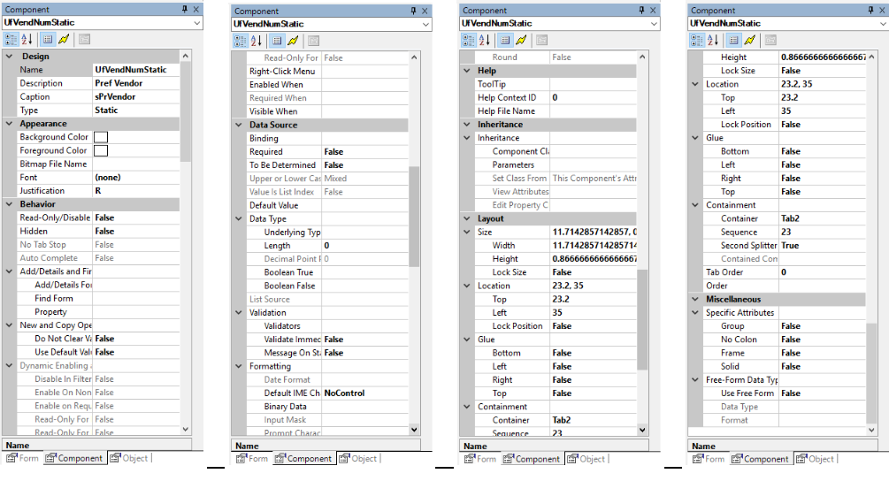Click pin icon on Data Source panel title
This screenshot has height=481, width=889.
coord(414,11)
